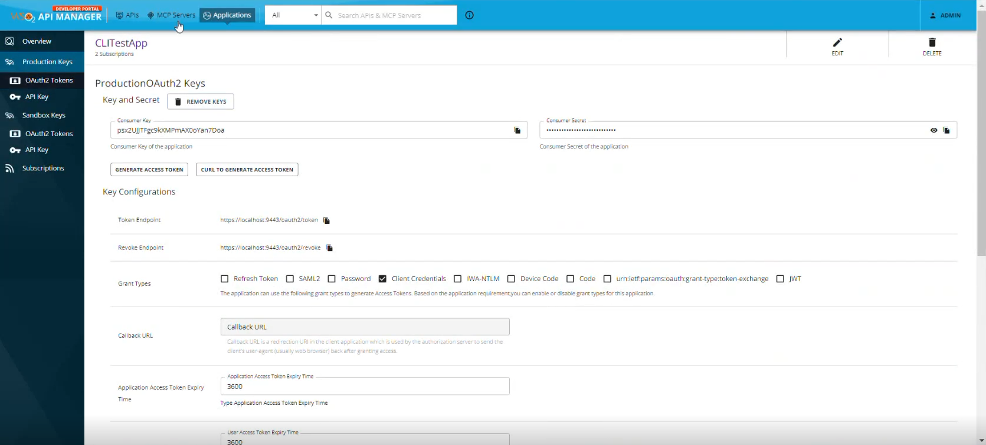The width and height of the screenshot is (986, 445).
Task: Select the Applications tab
Action: (x=227, y=15)
